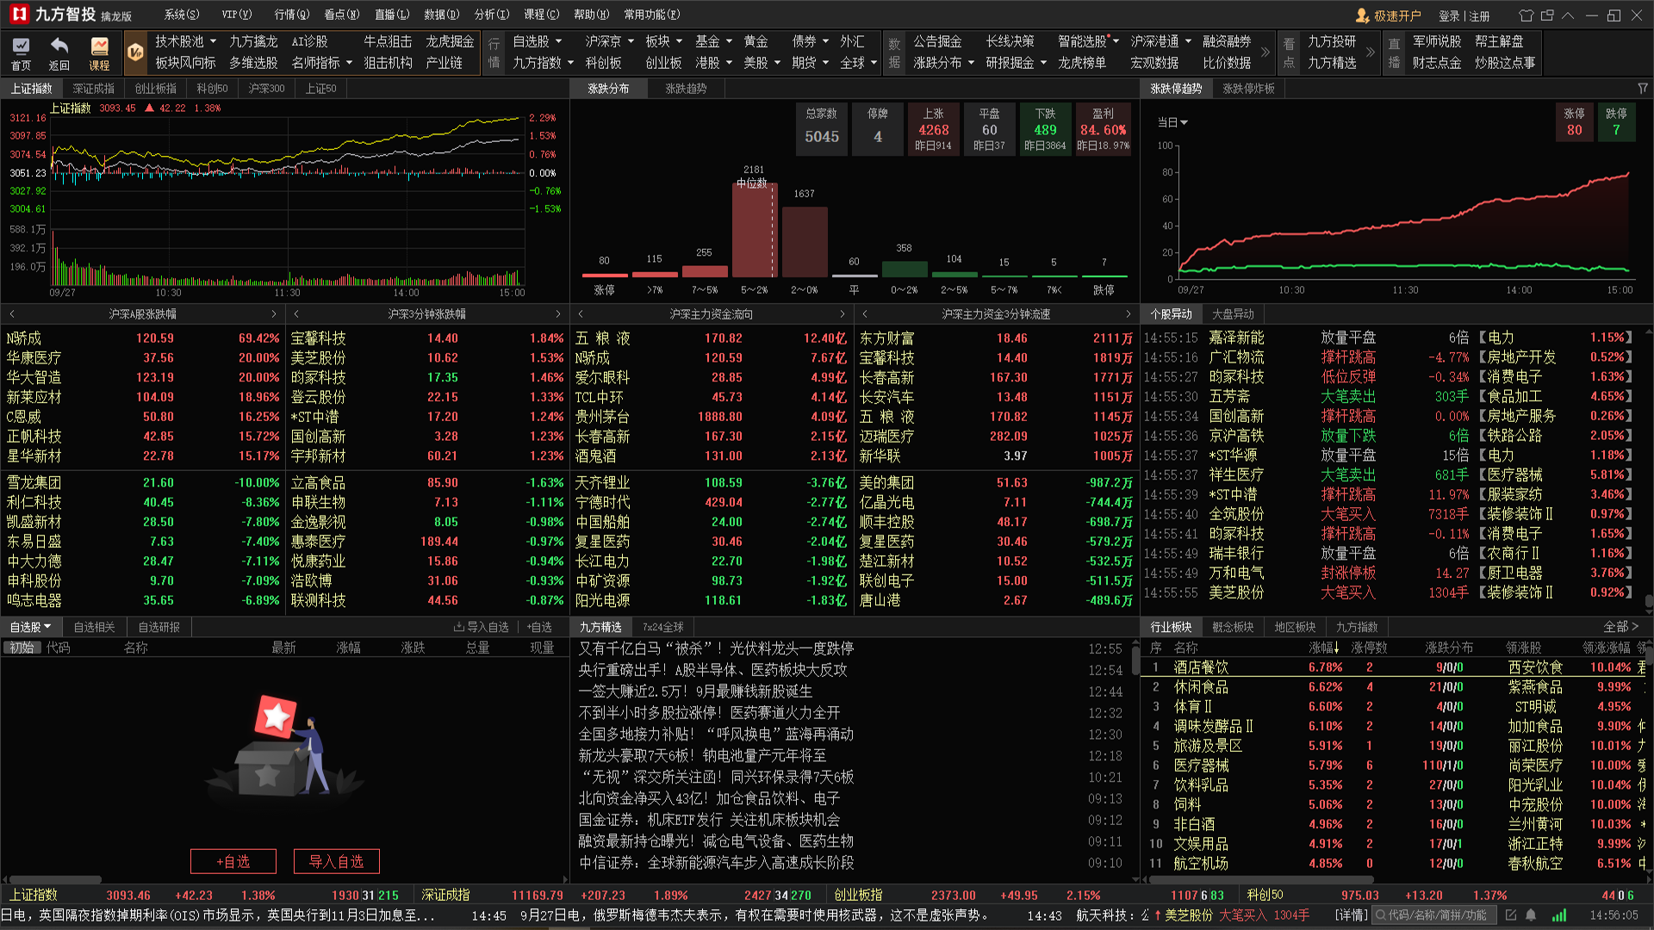Image resolution: width=1654 pixels, height=930 pixels.
Task: Switch to the 科创50 index tab
Action: click(212, 88)
